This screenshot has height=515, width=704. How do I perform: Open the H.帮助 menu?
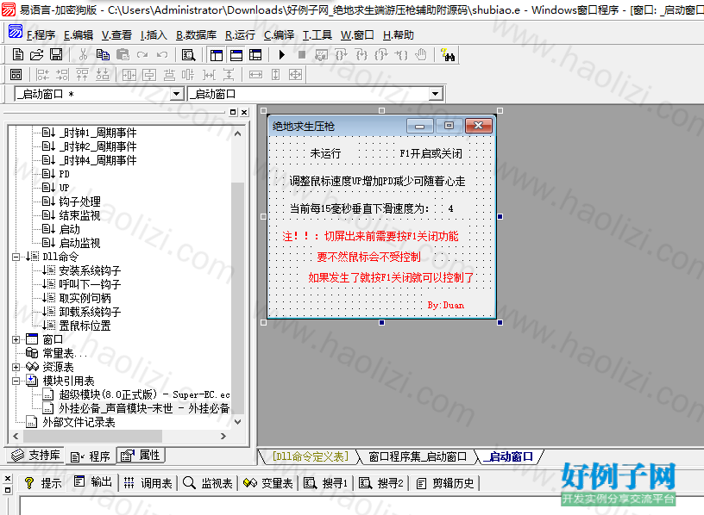tap(399, 35)
